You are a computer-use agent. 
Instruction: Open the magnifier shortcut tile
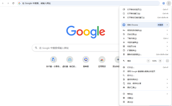(x=86, y=60)
